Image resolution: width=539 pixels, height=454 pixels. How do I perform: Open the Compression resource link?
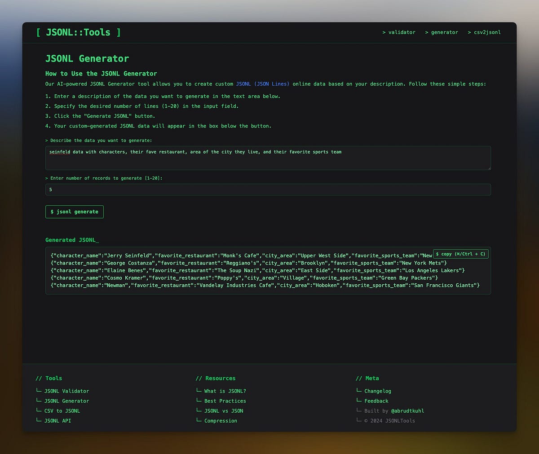pos(221,420)
